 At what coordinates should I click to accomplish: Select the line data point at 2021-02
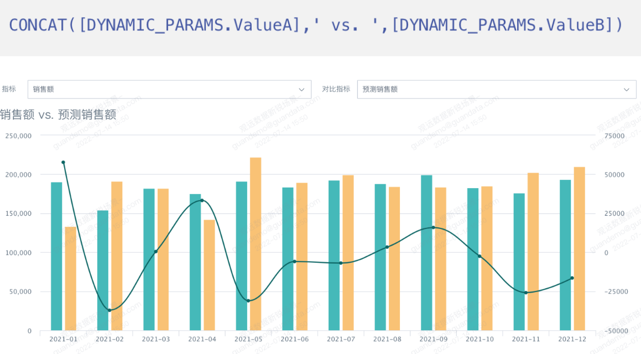coord(110,310)
